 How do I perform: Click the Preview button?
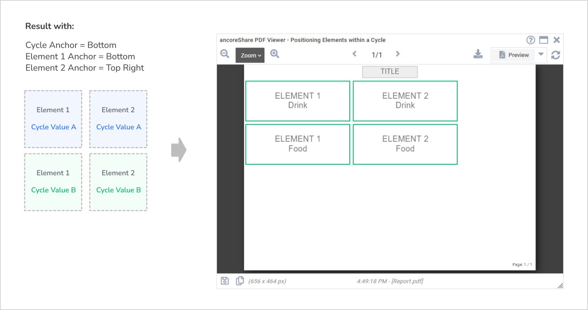(x=513, y=55)
